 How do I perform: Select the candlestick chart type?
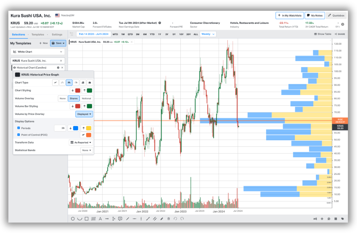tap(69, 83)
